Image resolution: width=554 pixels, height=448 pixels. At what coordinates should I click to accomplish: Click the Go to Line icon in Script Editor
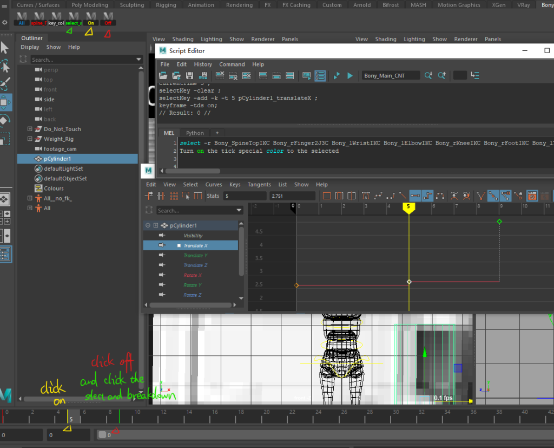(475, 75)
